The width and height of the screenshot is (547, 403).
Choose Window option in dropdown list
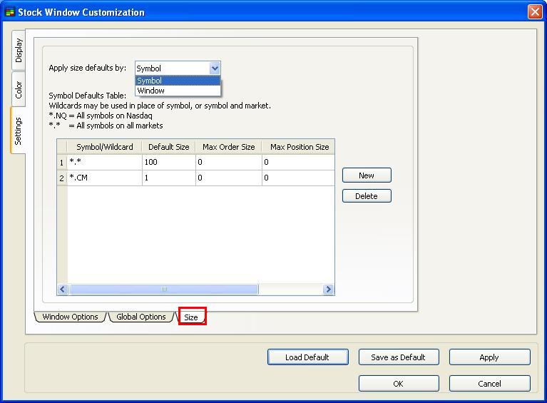[x=178, y=91]
